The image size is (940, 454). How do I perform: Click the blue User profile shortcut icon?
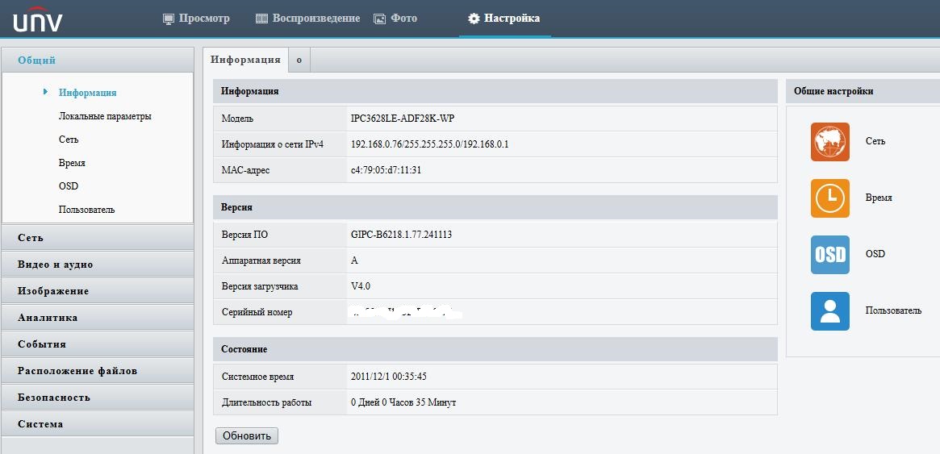pyautogui.click(x=829, y=311)
